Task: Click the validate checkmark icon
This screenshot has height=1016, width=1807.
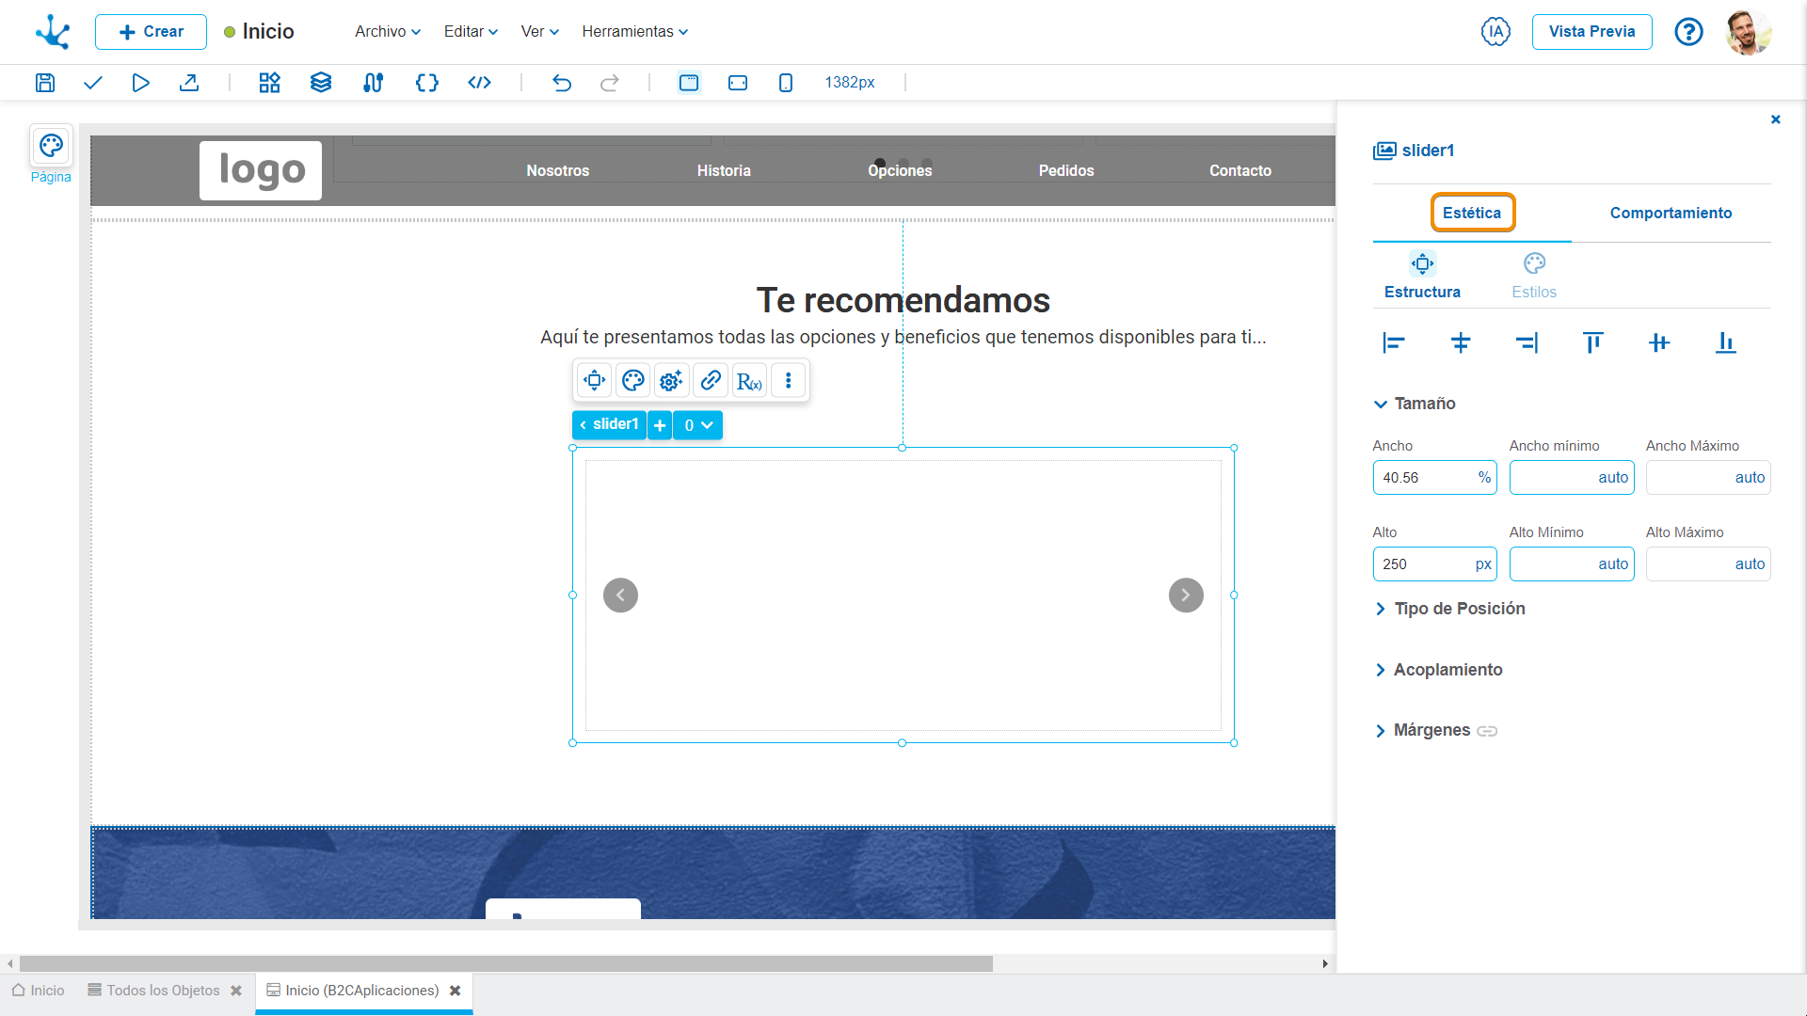Action: tap(92, 83)
